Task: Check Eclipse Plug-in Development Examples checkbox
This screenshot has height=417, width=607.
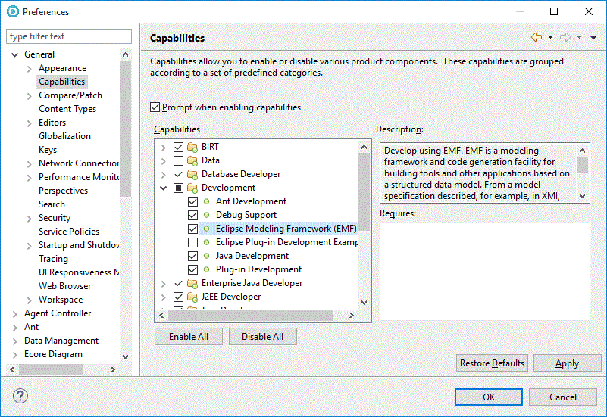Action: (x=192, y=242)
